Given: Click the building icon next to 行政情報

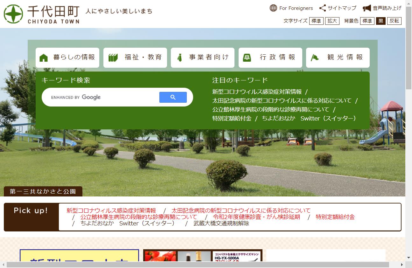Looking at the screenshot, I should pyautogui.click(x=248, y=58).
